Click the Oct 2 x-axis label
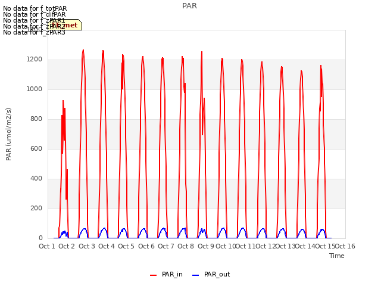 click(x=67, y=246)
